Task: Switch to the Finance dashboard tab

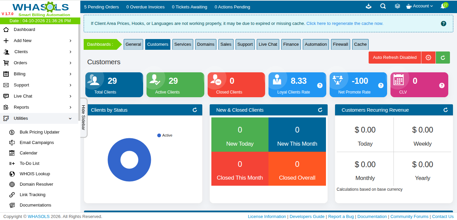Action: [291, 44]
